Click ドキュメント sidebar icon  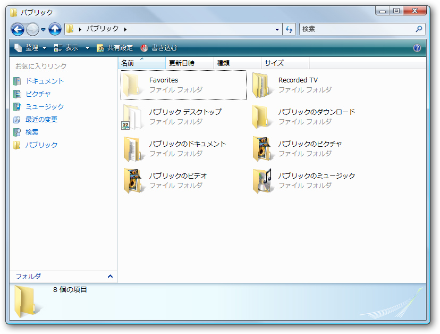pos(17,81)
